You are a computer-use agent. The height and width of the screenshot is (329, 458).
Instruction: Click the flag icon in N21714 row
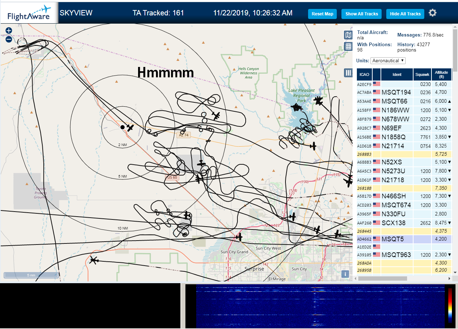point(377,146)
